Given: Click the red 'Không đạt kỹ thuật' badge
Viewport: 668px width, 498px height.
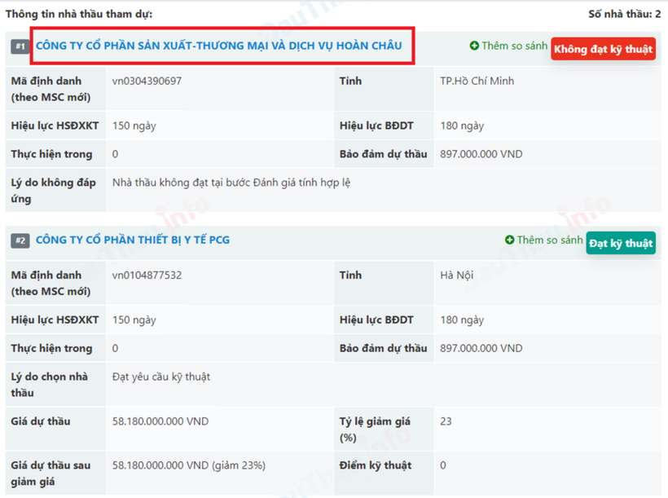Looking at the screenshot, I should tap(603, 49).
